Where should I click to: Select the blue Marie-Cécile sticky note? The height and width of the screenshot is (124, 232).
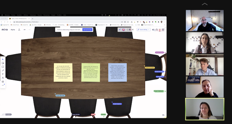point(118,72)
